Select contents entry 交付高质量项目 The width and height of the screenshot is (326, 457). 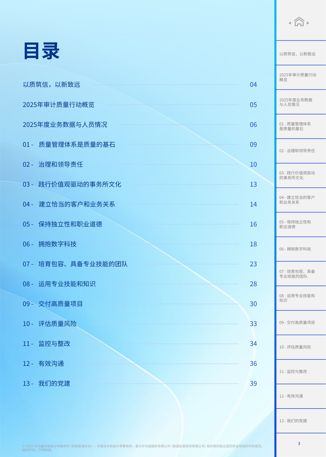tap(61, 304)
